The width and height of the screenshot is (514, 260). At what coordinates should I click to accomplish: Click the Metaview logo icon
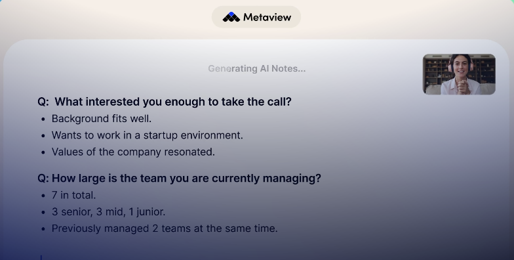pos(231,17)
